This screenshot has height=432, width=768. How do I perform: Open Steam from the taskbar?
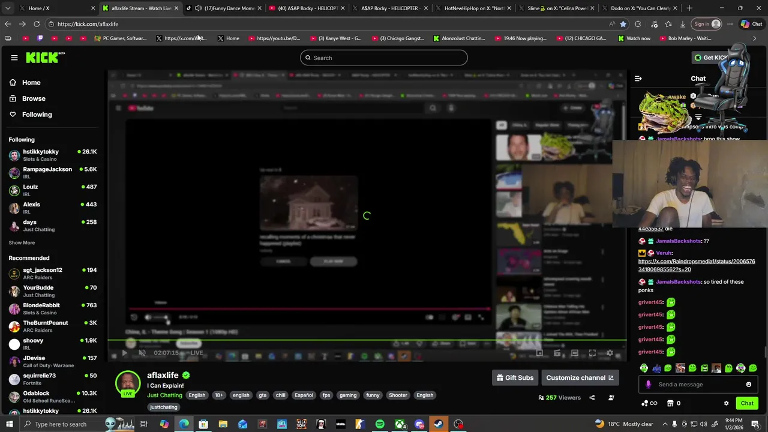[439, 424]
